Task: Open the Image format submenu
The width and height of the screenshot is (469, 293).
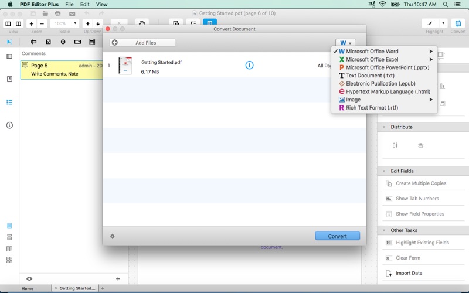Action: (x=384, y=100)
